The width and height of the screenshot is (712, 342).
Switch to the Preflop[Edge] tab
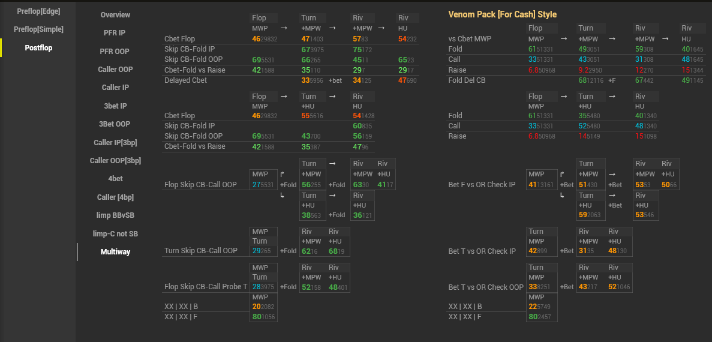coord(38,11)
